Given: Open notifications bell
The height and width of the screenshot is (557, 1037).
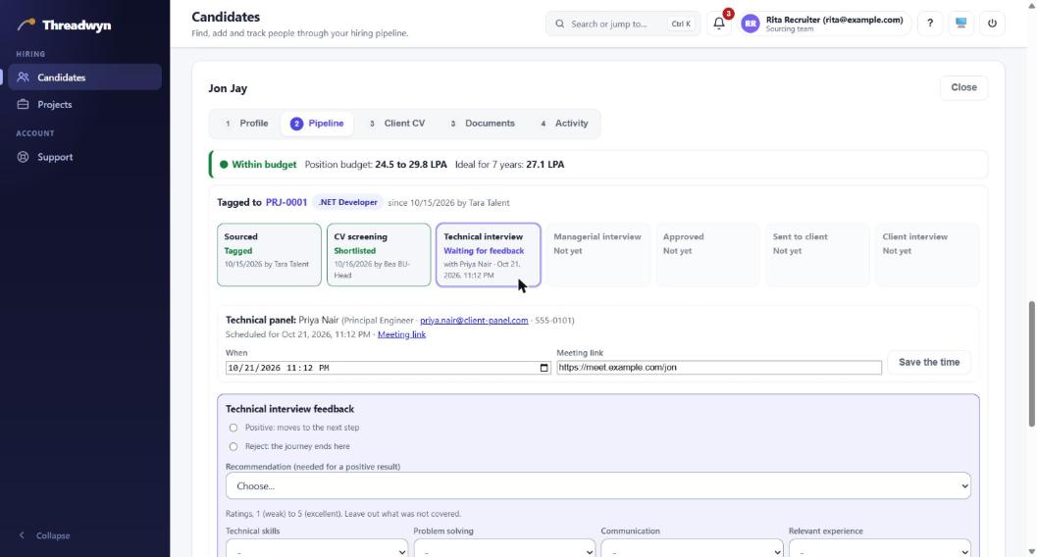Looking at the screenshot, I should coord(719,24).
